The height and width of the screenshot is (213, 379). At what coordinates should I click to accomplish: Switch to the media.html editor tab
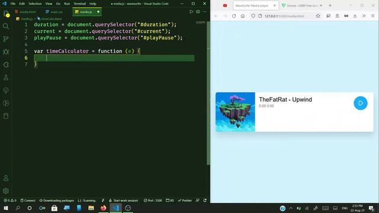[25, 12]
